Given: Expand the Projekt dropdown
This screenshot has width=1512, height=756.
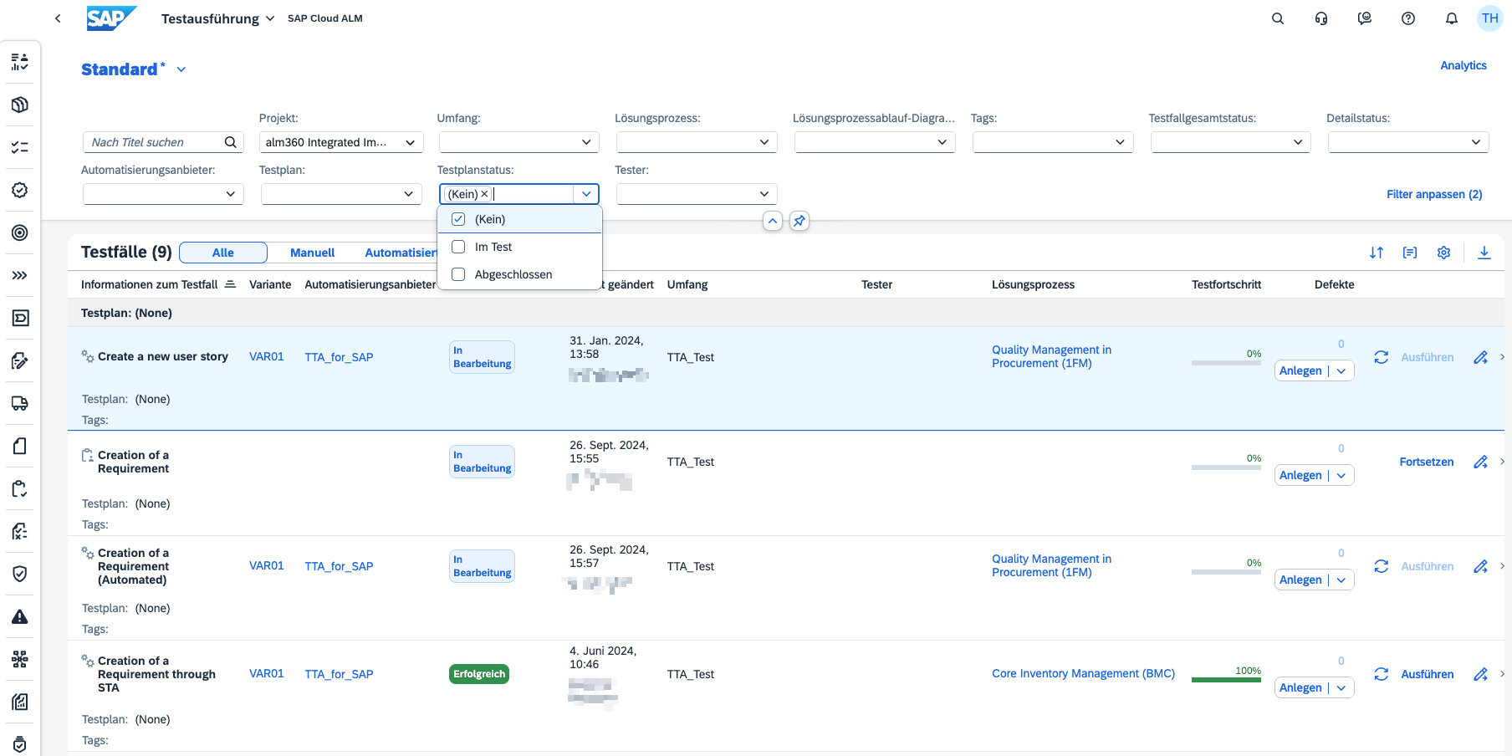Looking at the screenshot, I should click(x=410, y=143).
